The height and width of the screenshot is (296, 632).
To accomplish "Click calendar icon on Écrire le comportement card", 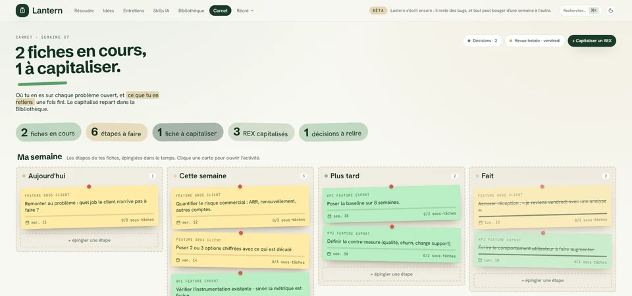I will click(481, 260).
